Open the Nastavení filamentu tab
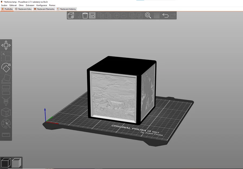 44,9
